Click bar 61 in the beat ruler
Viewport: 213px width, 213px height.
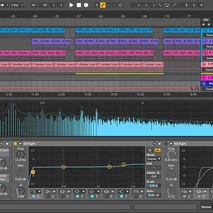pos(101,17)
